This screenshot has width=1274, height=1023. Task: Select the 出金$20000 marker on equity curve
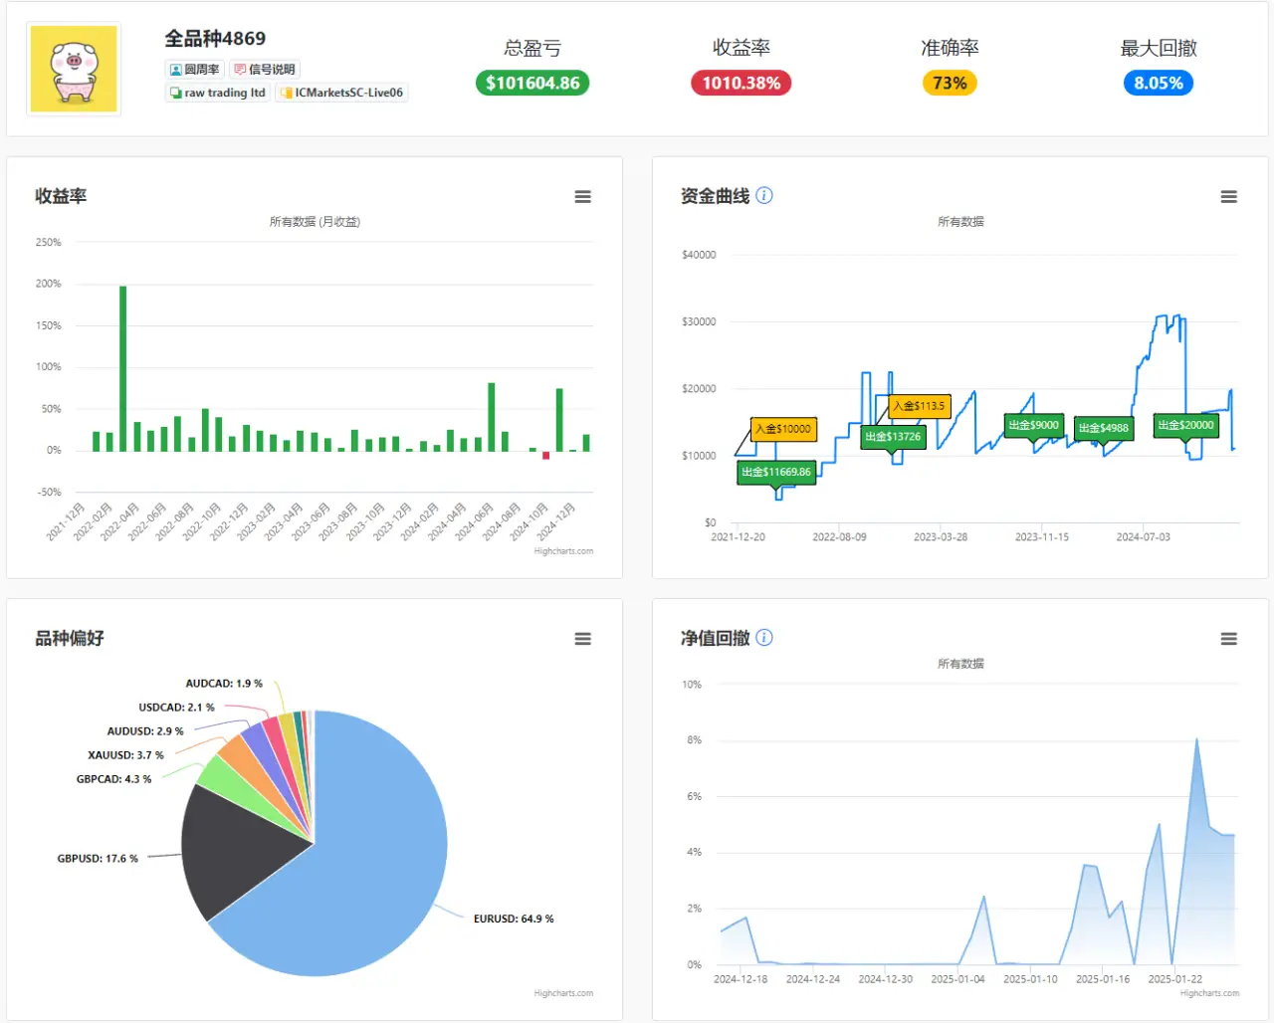point(1185,425)
